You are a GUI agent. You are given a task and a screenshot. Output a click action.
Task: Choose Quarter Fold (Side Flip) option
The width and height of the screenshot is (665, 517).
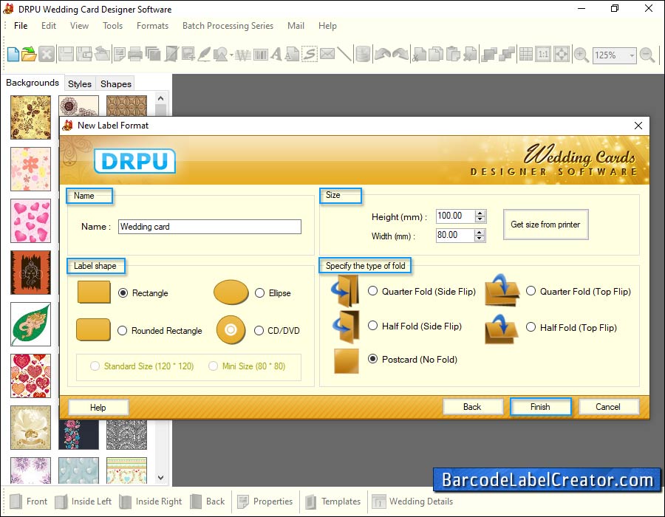372,291
